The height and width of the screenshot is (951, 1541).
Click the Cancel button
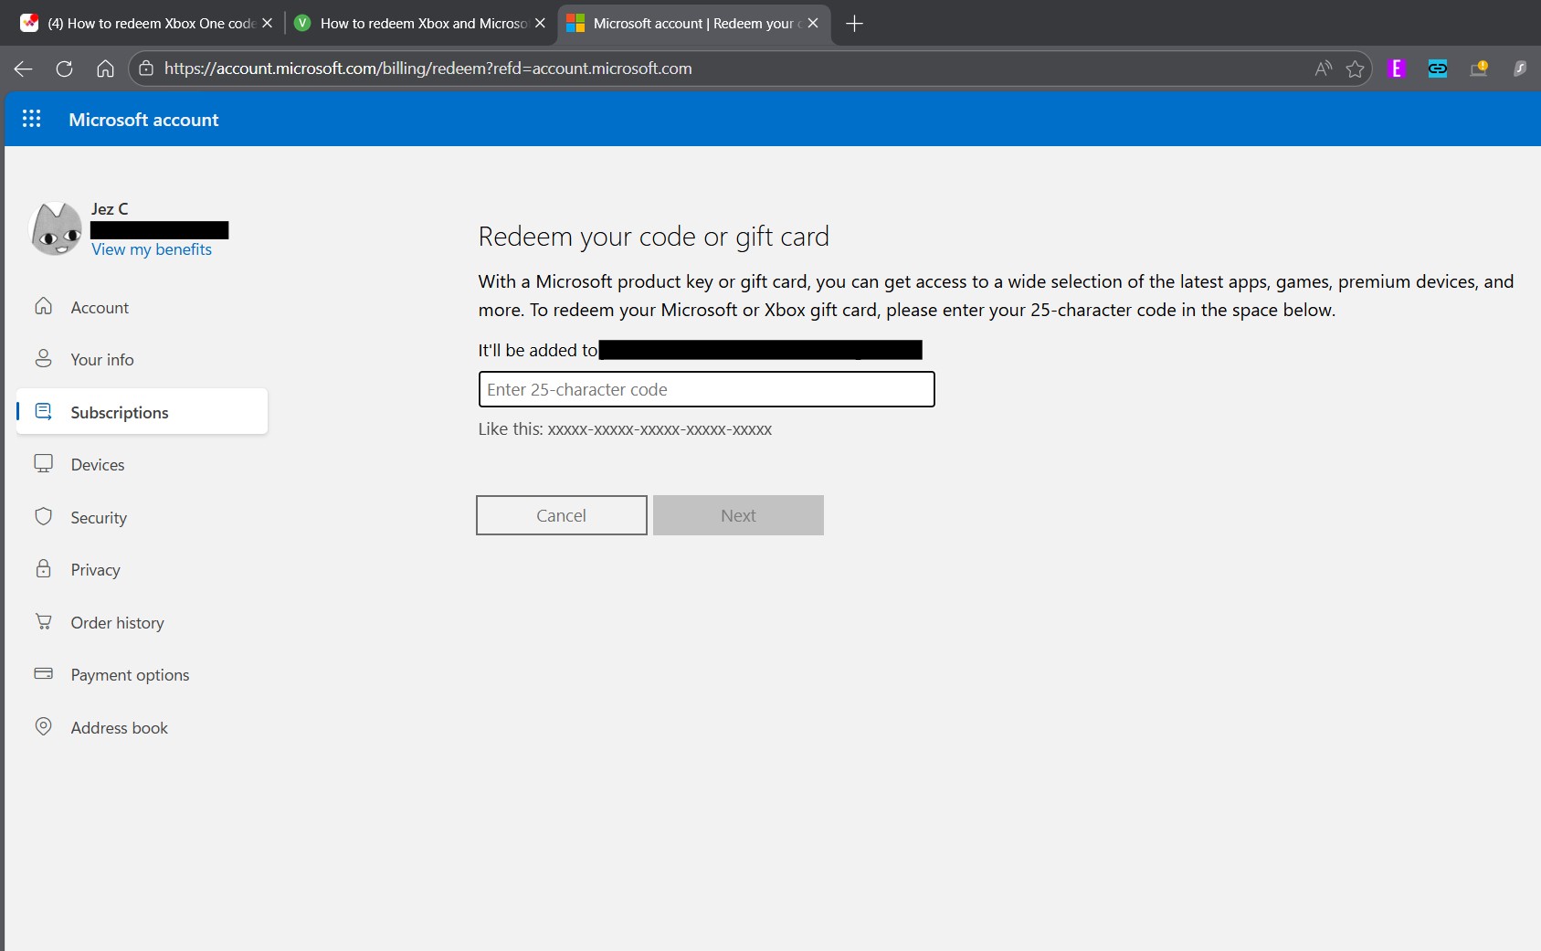pos(562,515)
